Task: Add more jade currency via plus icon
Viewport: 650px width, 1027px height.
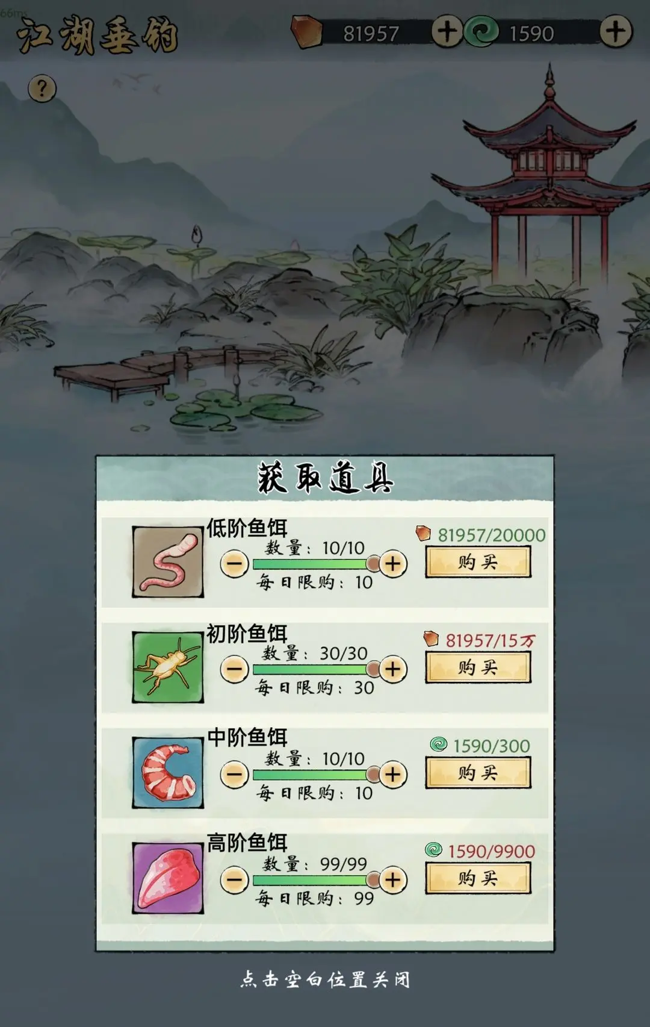Action: click(615, 31)
